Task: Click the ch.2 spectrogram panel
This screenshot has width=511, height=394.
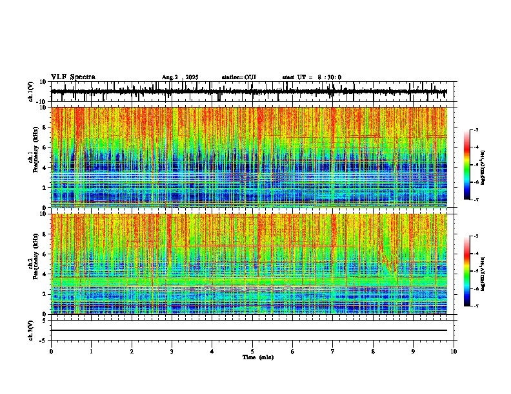Action: pyautogui.click(x=249, y=264)
